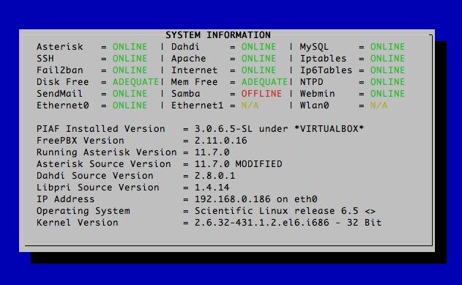Click ADEQUATE value for Disk Free
462x285 pixels.
pyautogui.click(x=136, y=82)
